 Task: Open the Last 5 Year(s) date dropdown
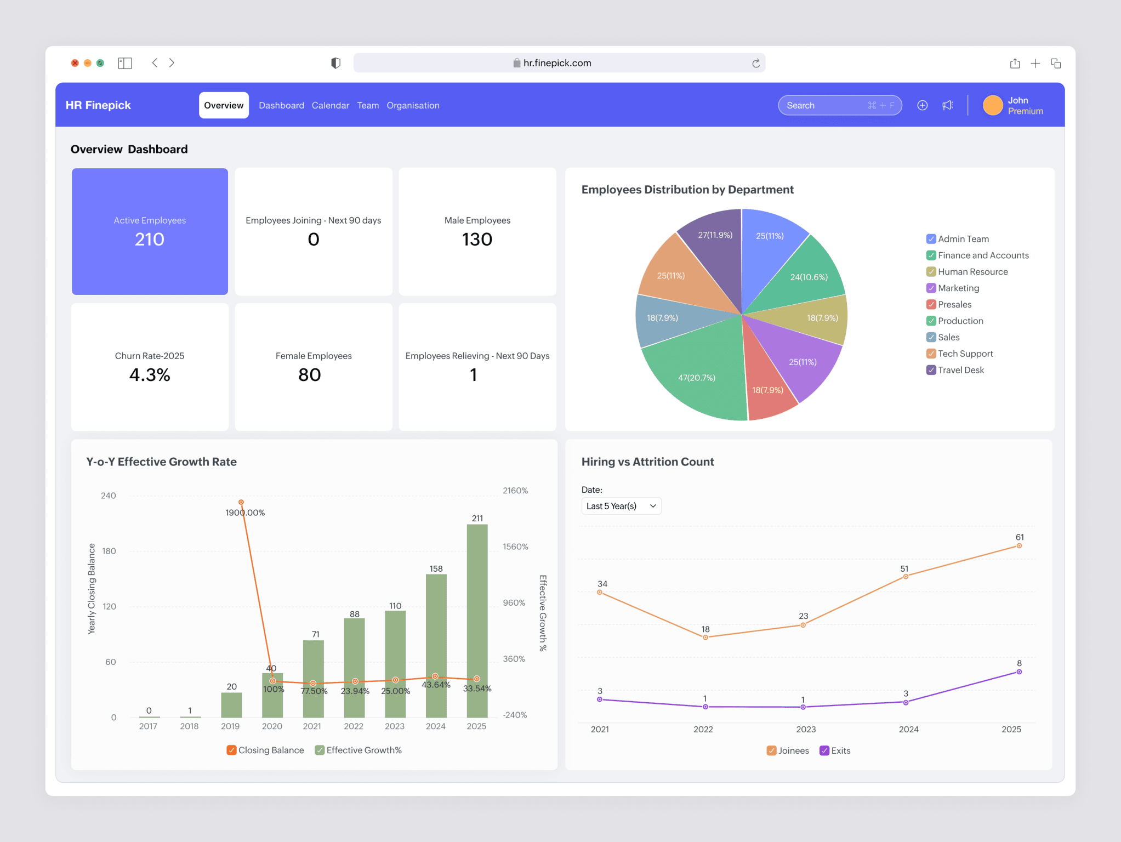point(621,505)
